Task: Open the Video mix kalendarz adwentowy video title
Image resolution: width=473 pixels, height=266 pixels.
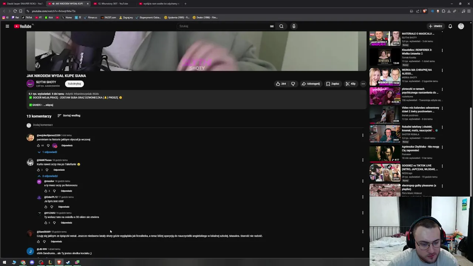Action: pos(421,110)
